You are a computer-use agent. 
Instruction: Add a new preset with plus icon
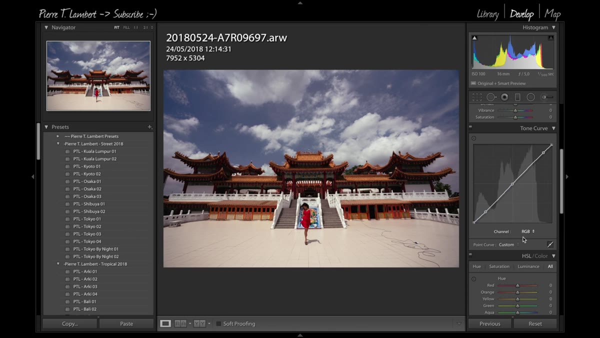point(149,127)
